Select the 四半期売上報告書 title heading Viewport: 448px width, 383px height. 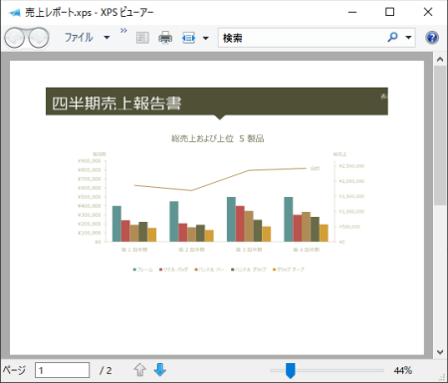pos(116,103)
